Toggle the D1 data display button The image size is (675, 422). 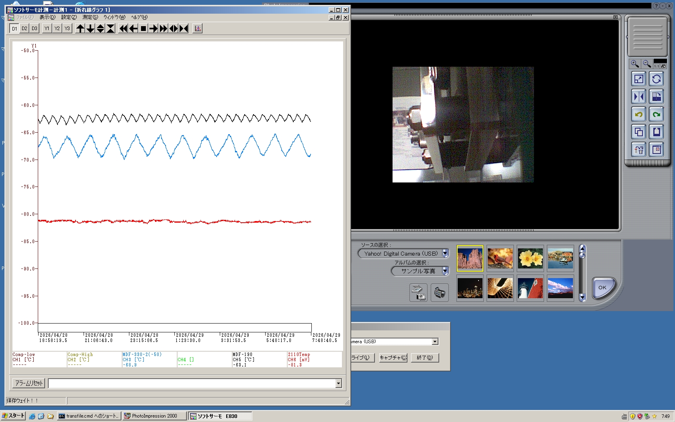14,29
